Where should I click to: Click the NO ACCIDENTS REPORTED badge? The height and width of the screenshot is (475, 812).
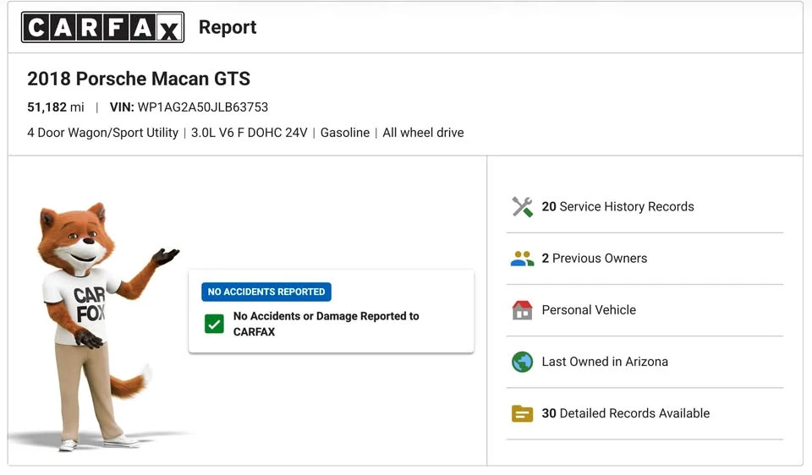click(x=266, y=292)
